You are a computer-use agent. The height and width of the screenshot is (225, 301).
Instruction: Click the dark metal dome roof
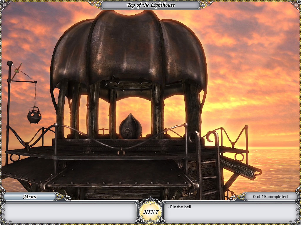[128, 52]
